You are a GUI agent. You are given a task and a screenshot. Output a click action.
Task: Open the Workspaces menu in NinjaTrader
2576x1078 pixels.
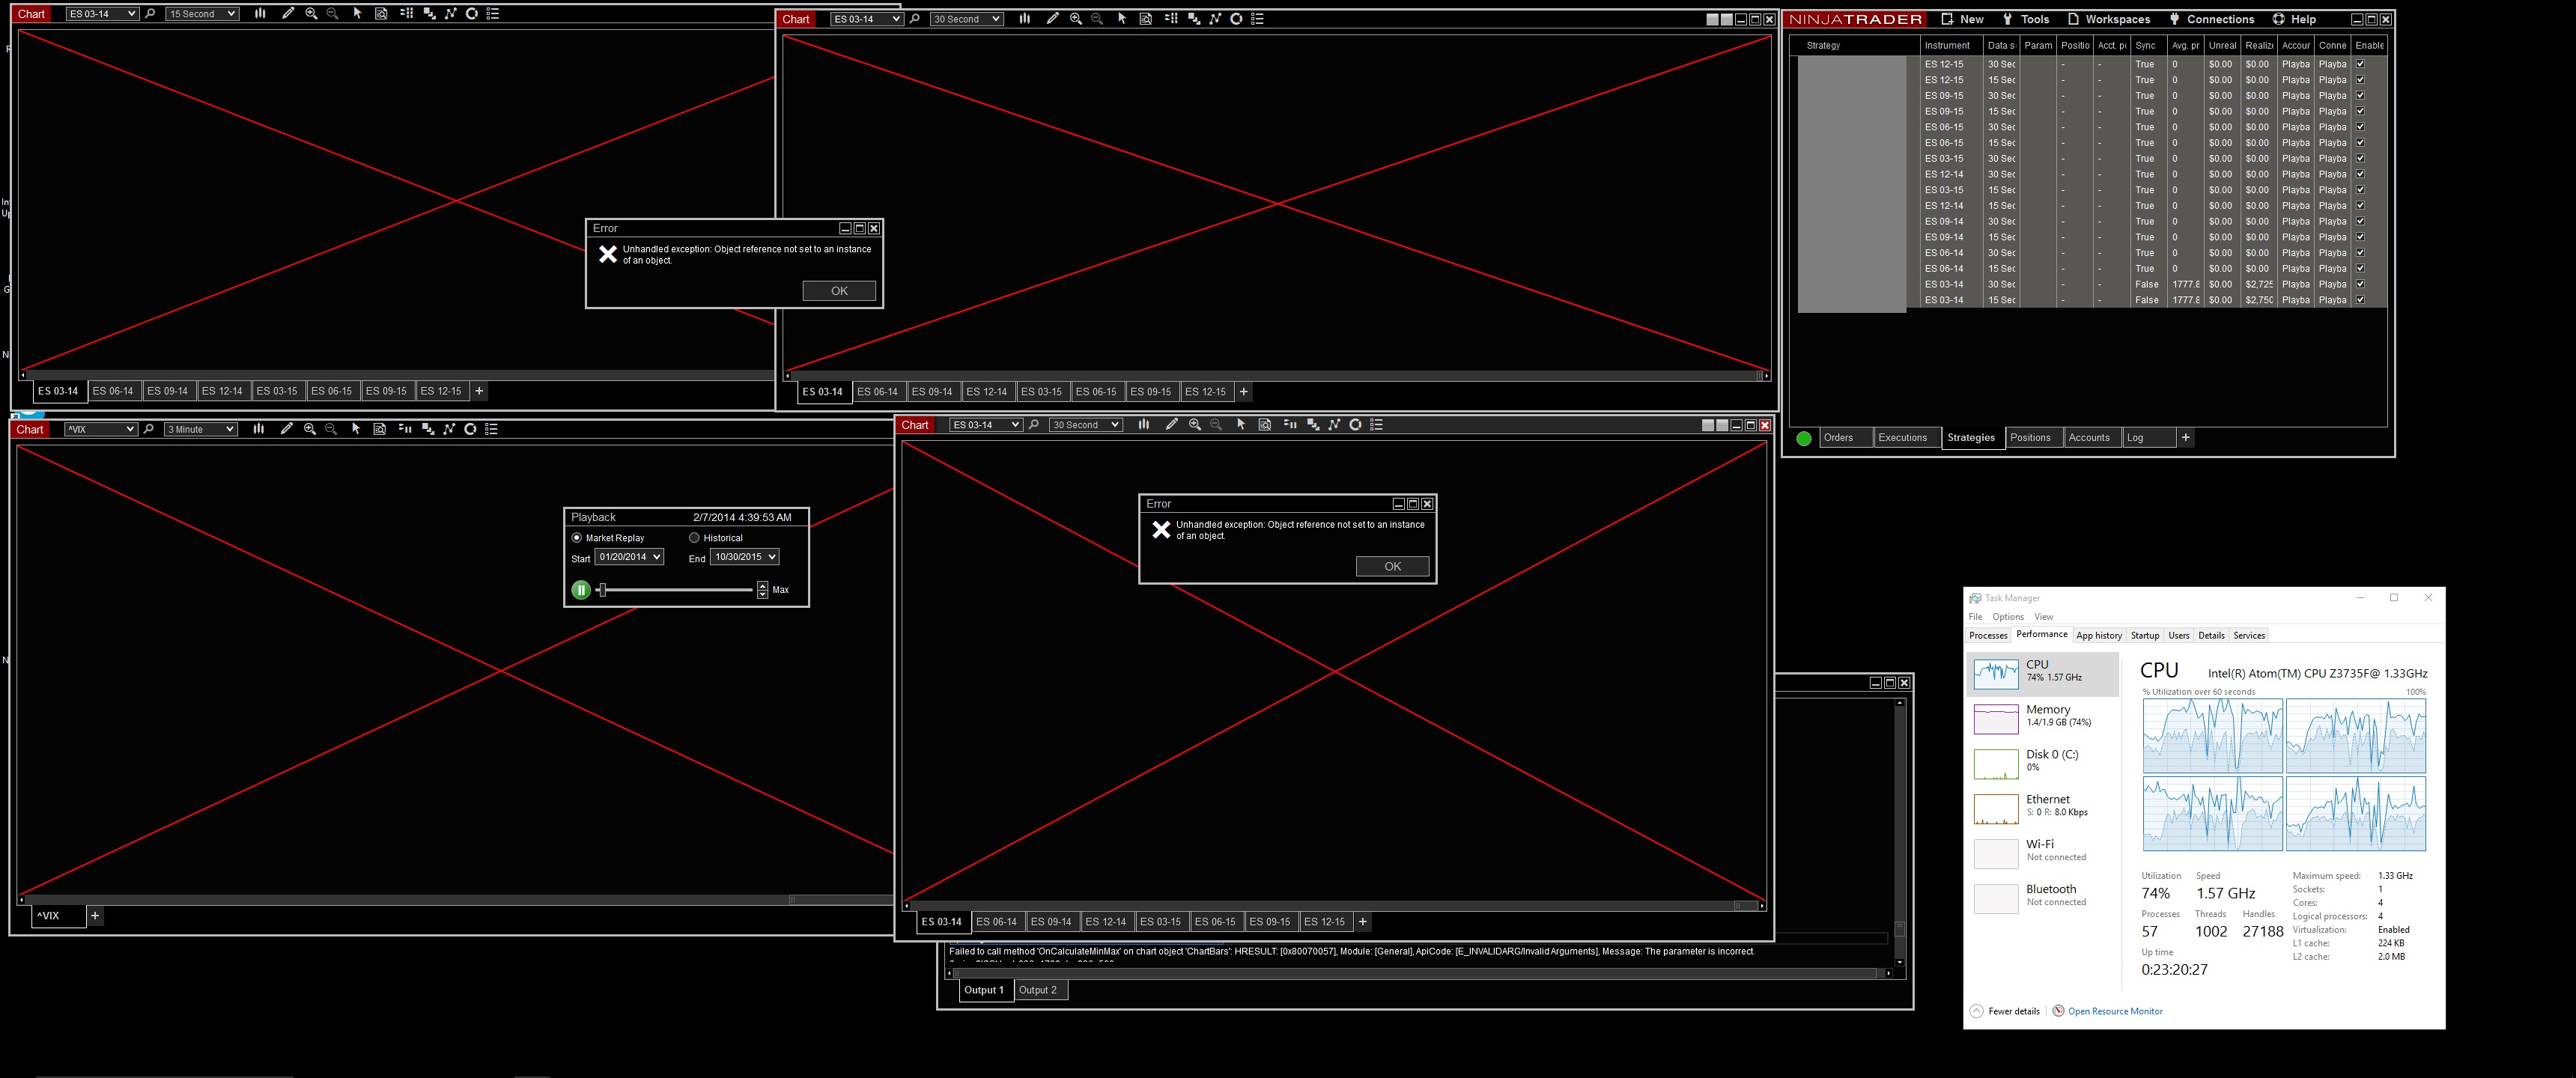click(x=2116, y=19)
